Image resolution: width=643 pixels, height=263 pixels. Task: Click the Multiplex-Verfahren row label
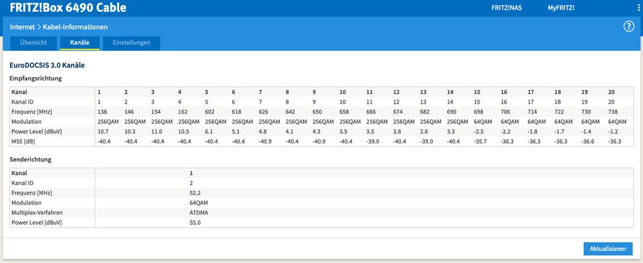[x=37, y=213]
